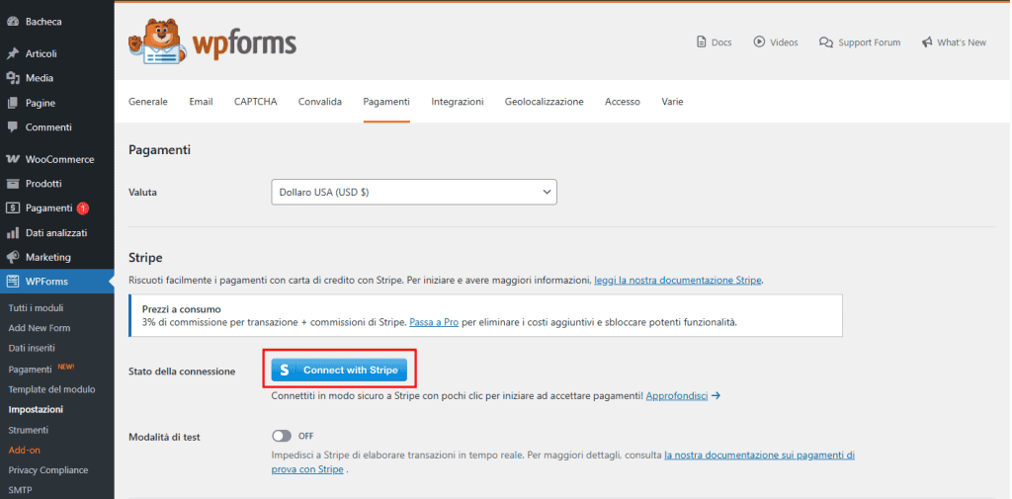Click the Articoli pin icon
Image resolution: width=1012 pixels, height=499 pixels.
pos(12,53)
